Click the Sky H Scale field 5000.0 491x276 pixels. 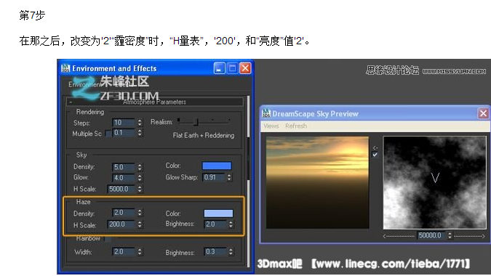(121, 189)
